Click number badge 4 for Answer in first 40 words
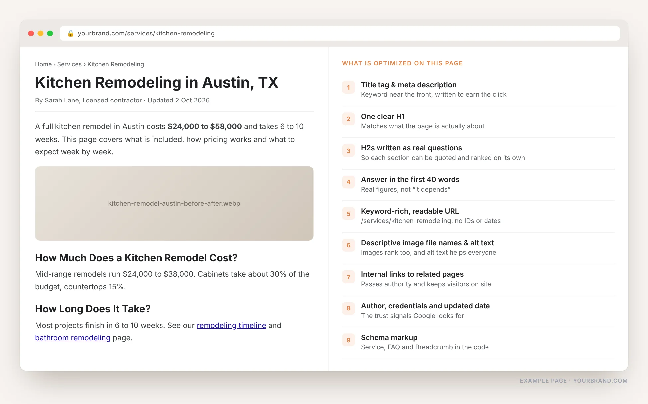The image size is (648, 404). click(348, 182)
